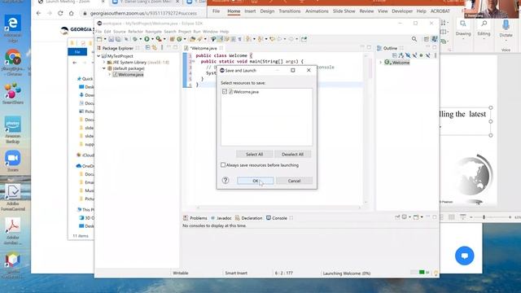Image resolution: width=521 pixels, height=293 pixels.
Task: Click the browser address bar
Action: (143, 13)
